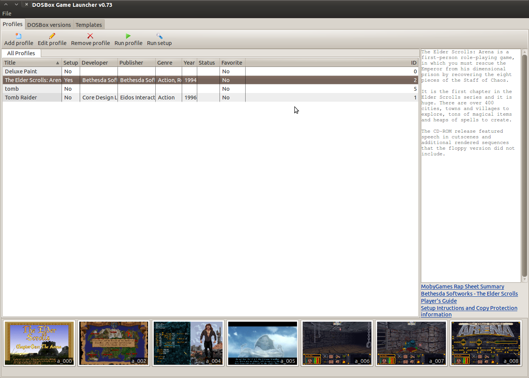Sort by the Title column header
Screen dimensions: 529x378
click(x=32, y=63)
